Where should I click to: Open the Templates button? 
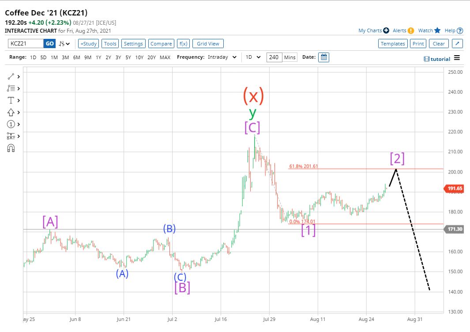[393, 44]
